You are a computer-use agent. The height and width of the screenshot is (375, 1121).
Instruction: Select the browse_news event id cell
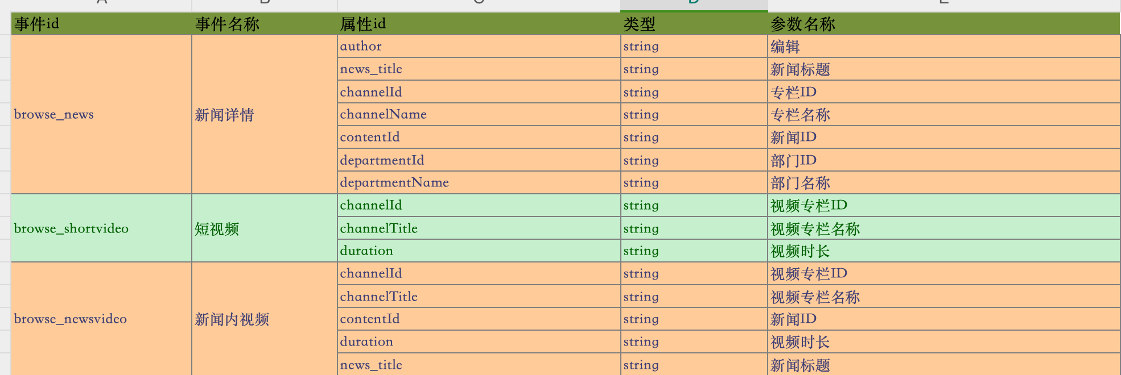101,114
